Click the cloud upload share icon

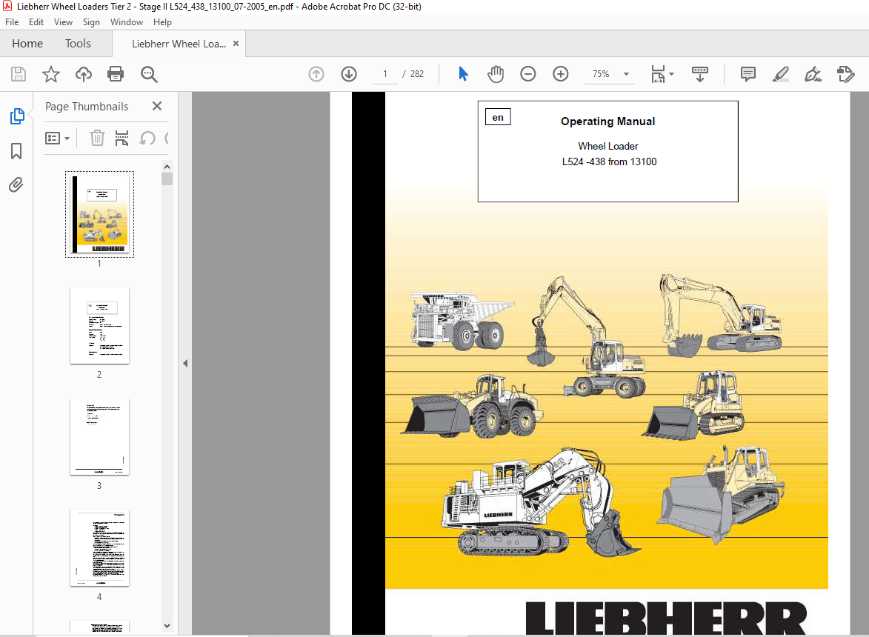[84, 74]
